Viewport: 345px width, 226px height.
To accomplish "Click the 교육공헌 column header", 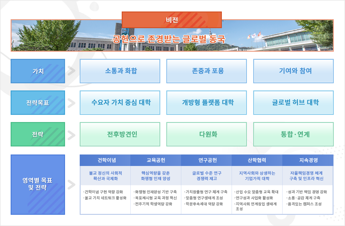I will tap(156, 160).
